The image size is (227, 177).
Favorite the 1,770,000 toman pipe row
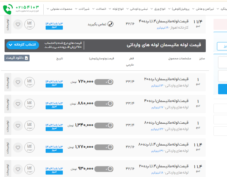pyautogui.click(x=18, y=147)
